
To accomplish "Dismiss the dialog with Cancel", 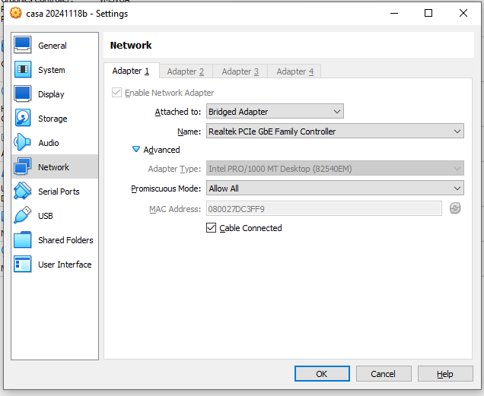I will coord(384,374).
